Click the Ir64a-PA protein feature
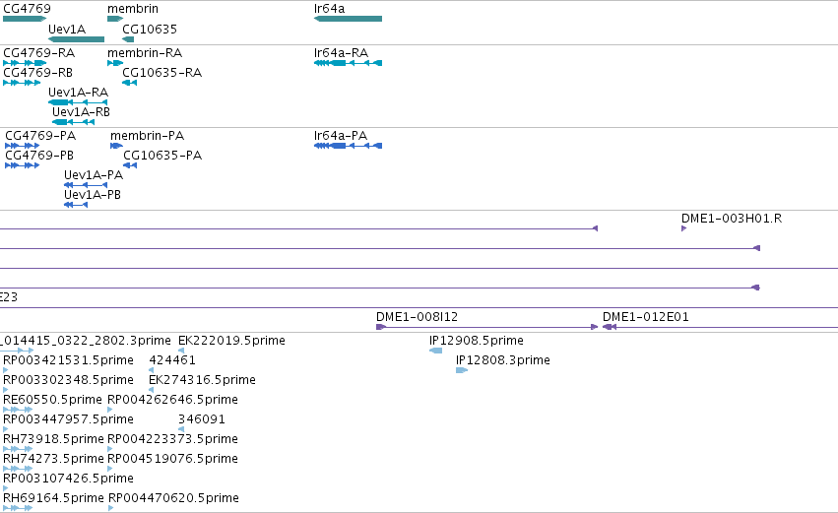 click(x=348, y=146)
